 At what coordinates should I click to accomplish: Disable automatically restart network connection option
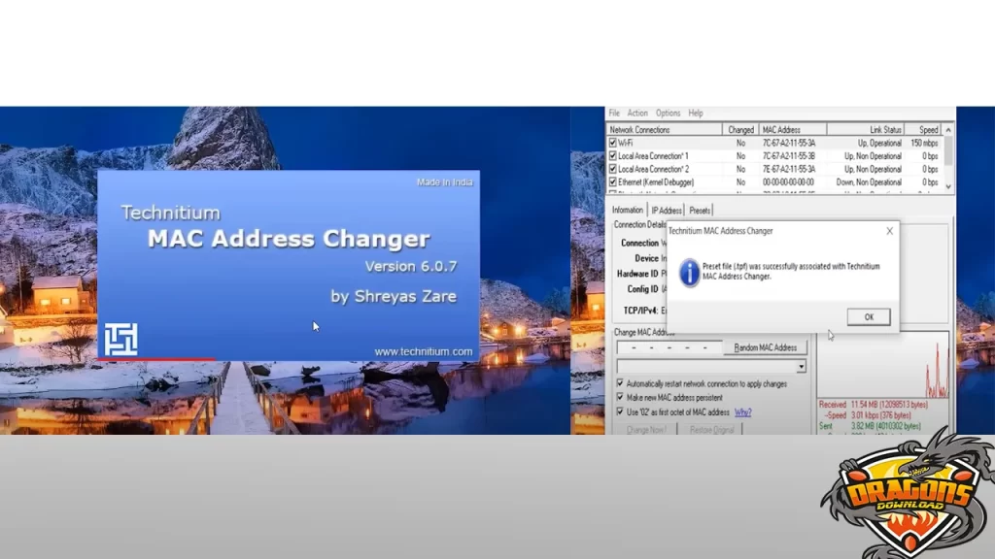[x=619, y=381]
